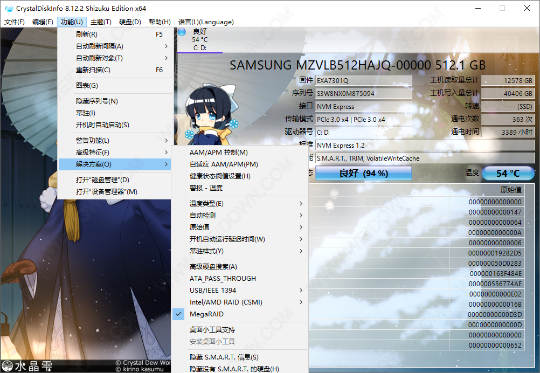Click features field S.M.A.R.T., TRIM, VolatileWriteCache
The height and width of the screenshot is (373, 540).
425,158
